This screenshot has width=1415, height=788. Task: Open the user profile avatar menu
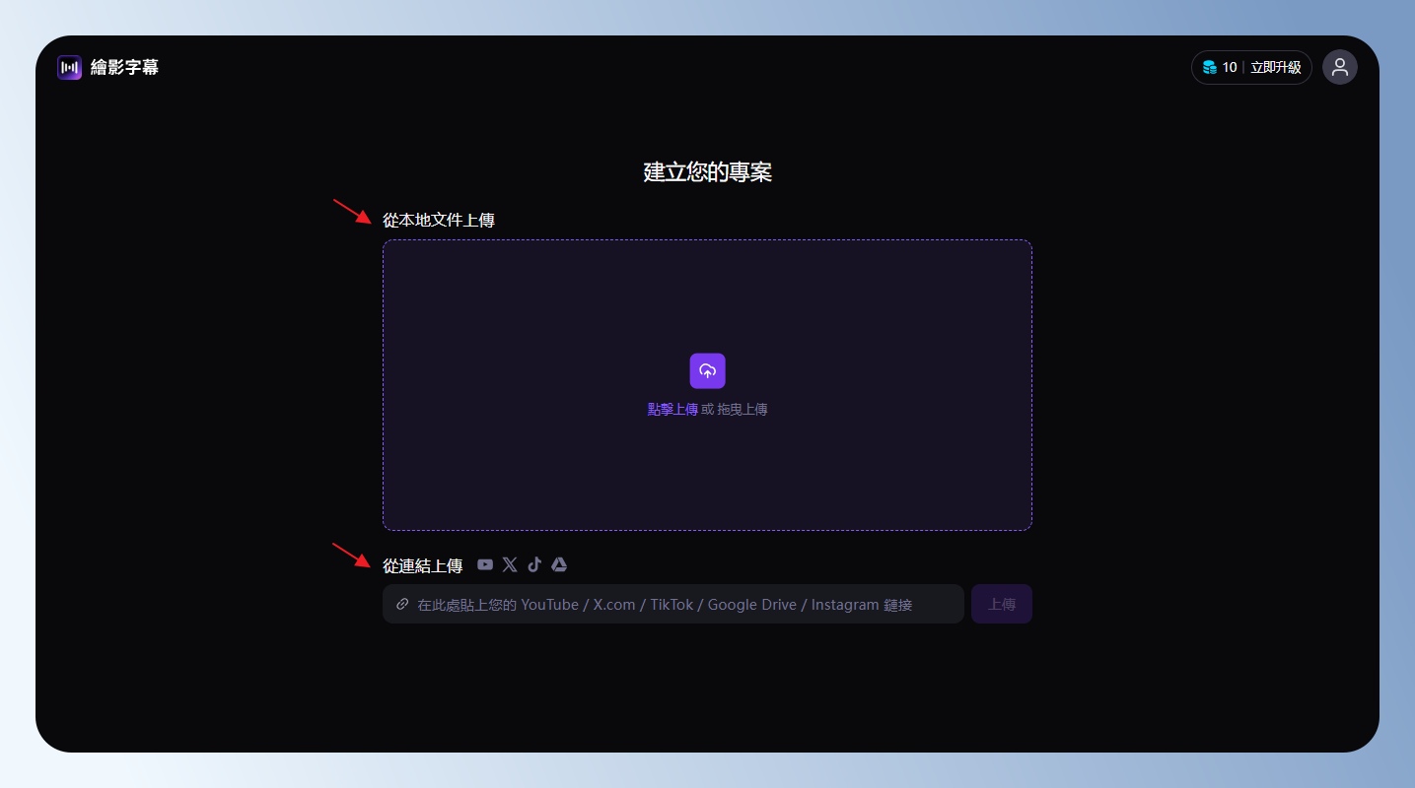[1339, 67]
